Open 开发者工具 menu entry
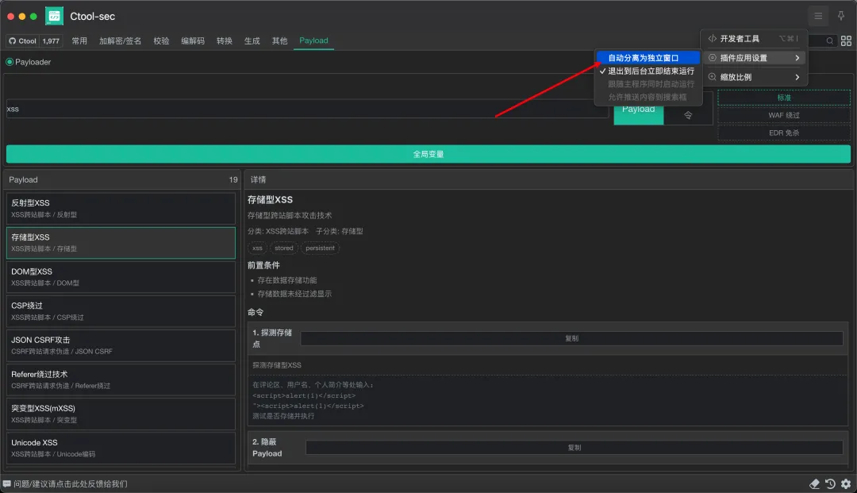Viewport: 857px width, 493px height. [755, 39]
